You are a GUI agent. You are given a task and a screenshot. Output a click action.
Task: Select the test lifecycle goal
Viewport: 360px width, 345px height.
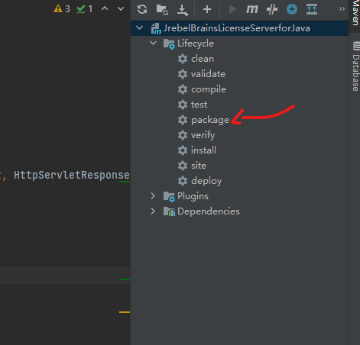click(199, 105)
